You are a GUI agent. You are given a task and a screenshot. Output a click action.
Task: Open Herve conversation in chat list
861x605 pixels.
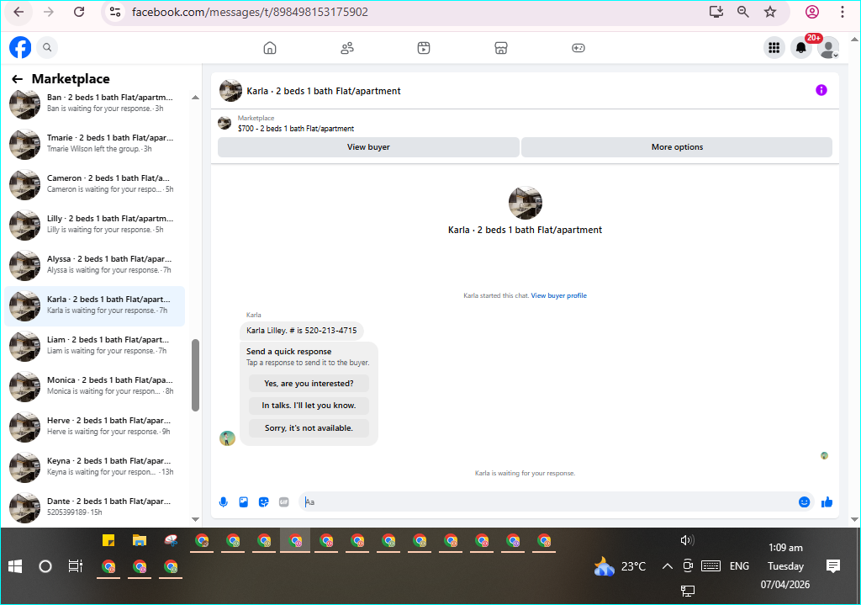[94, 427]
